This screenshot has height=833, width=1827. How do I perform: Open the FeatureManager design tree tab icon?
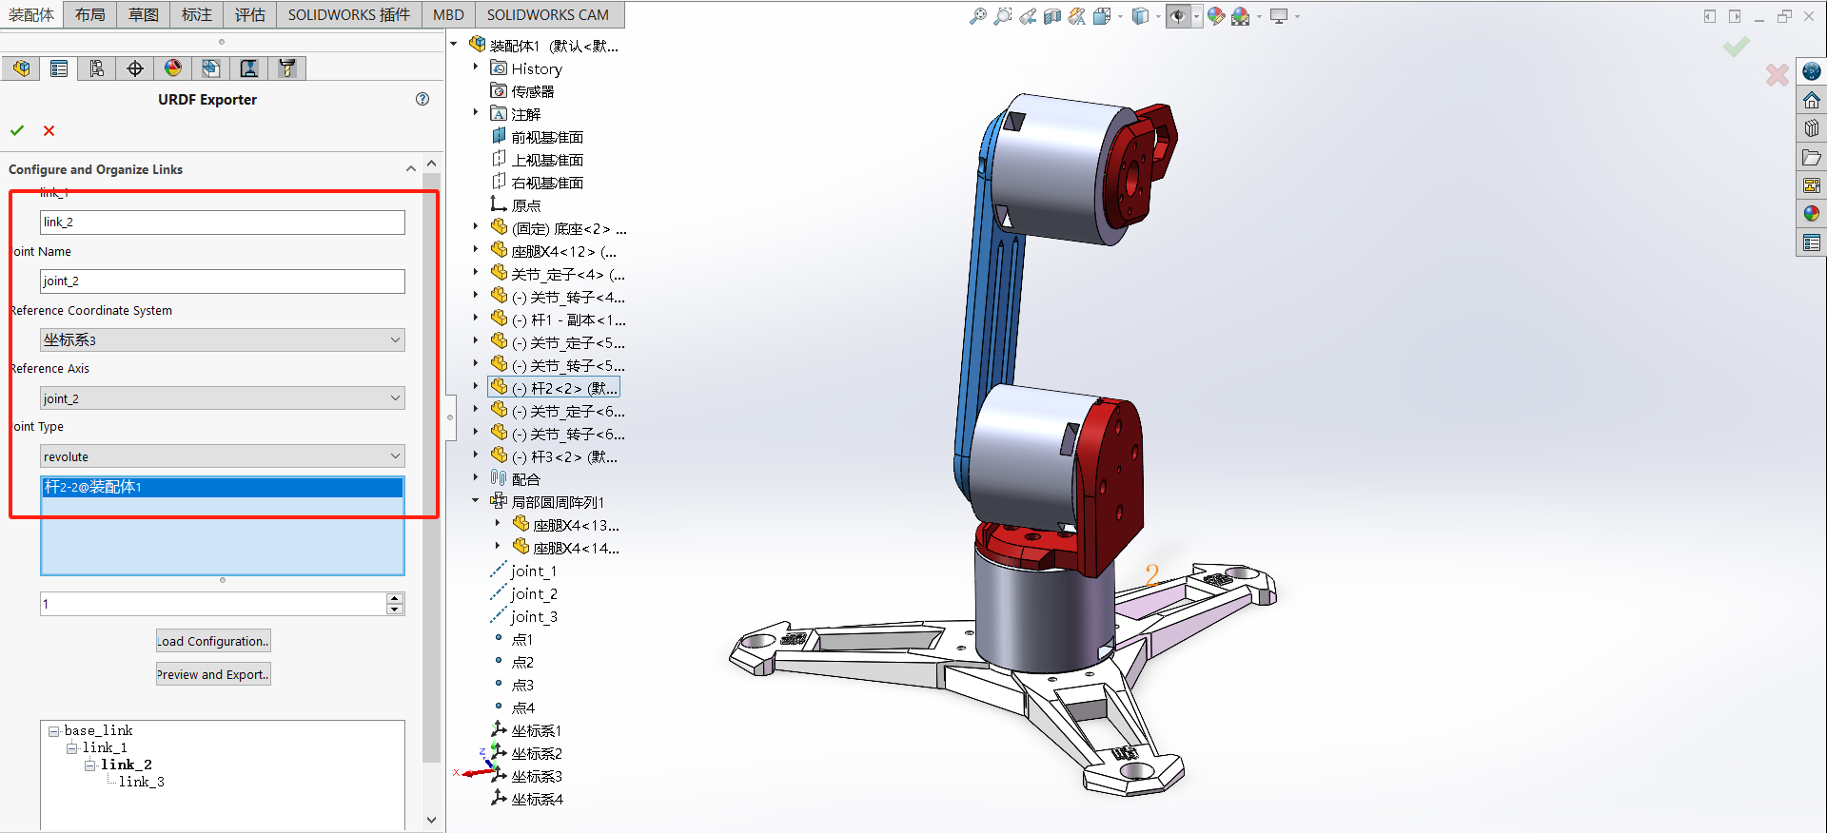pos(21,68)
